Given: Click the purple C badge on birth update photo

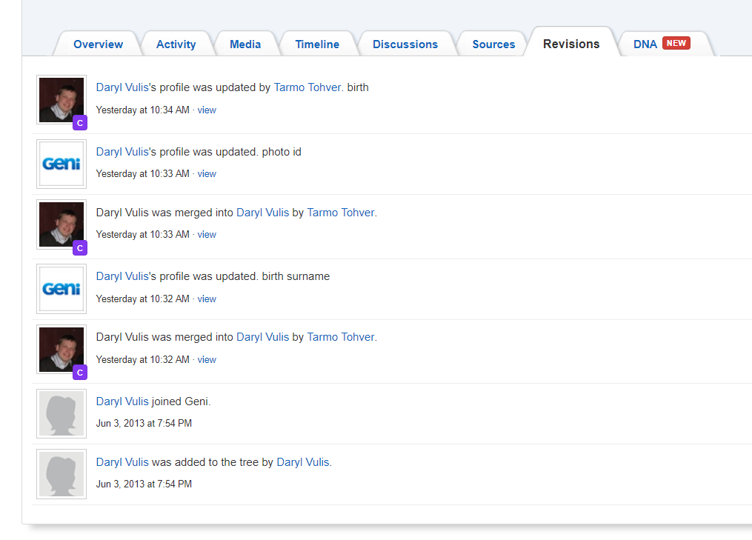Looking at the screenshot, I should click(80, 123).
